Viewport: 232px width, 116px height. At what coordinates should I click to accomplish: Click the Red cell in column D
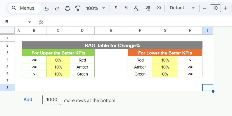point(82,60)
